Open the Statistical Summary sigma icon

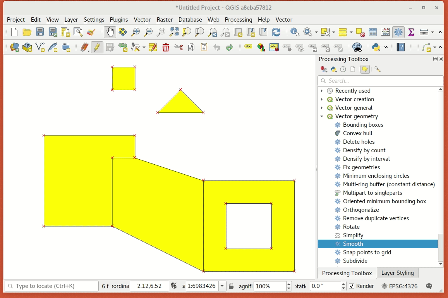click(411, 32)
